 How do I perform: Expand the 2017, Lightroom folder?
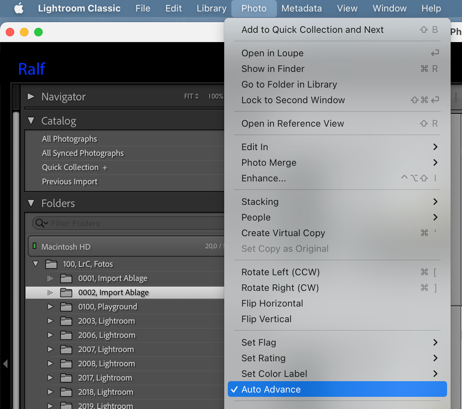50,378
